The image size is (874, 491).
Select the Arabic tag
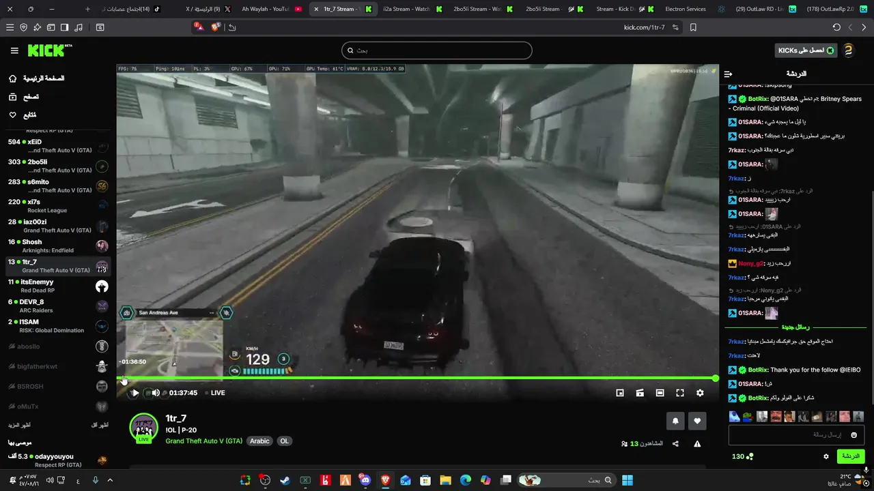pyautogui.click(x=259, y=441)
